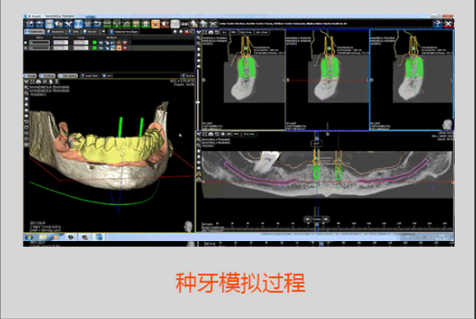Viewport: 476px width, 319px height.
Task: Select the second implant row radio button
Action: pyautogui.click(x=25, y=48)
